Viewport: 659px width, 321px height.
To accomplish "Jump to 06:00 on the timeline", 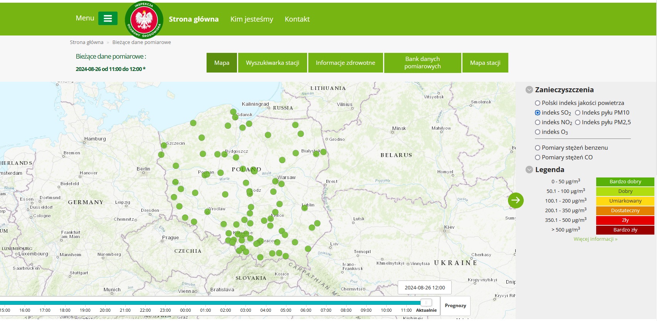I will pos(306,310).
